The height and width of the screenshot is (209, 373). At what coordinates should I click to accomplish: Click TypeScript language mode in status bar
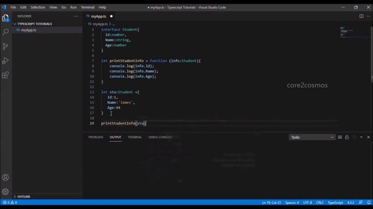[335, 203]
